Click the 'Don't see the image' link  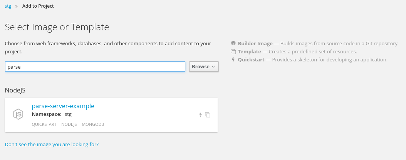[x=52, y=145]
